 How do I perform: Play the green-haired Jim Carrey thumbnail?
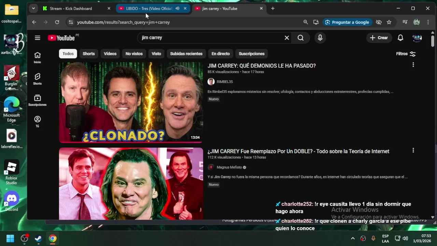click(x=131, y=183)
